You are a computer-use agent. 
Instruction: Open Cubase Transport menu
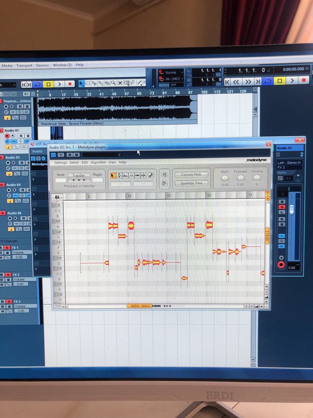point(24,66)
